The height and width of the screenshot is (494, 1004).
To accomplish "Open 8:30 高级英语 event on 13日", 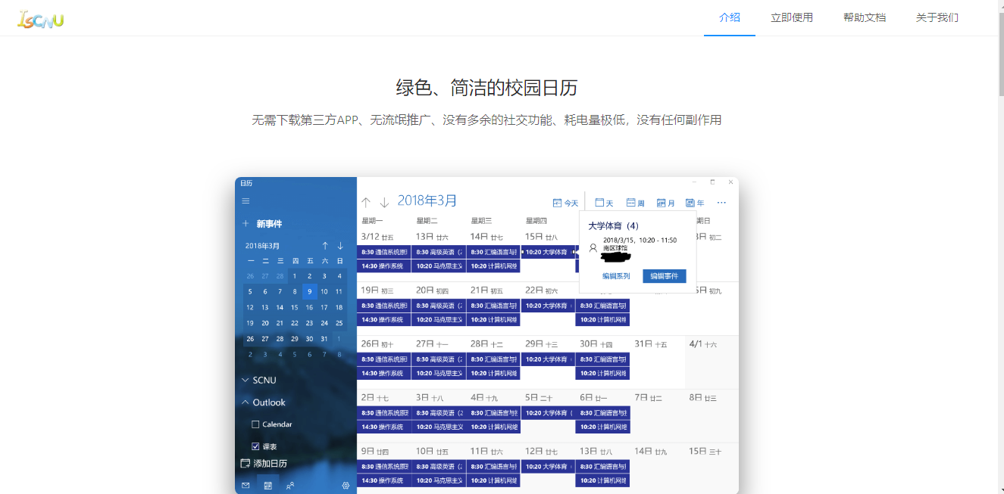I will point(439,252).
